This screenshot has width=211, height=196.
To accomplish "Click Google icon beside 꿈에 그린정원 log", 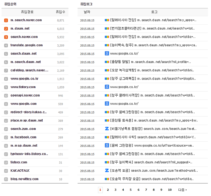I will pyautogui.click(x=107, y=145).
